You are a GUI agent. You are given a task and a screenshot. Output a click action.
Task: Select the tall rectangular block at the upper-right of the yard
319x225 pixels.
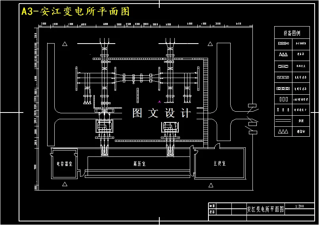223,92
